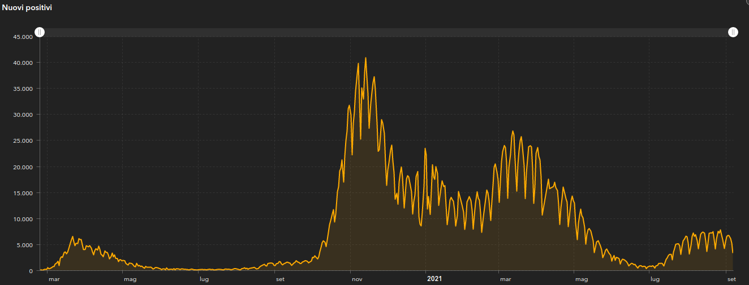Click the first 'set' label before 'nov'
This screenshot has height=285, width=749.
click(280, 279)
